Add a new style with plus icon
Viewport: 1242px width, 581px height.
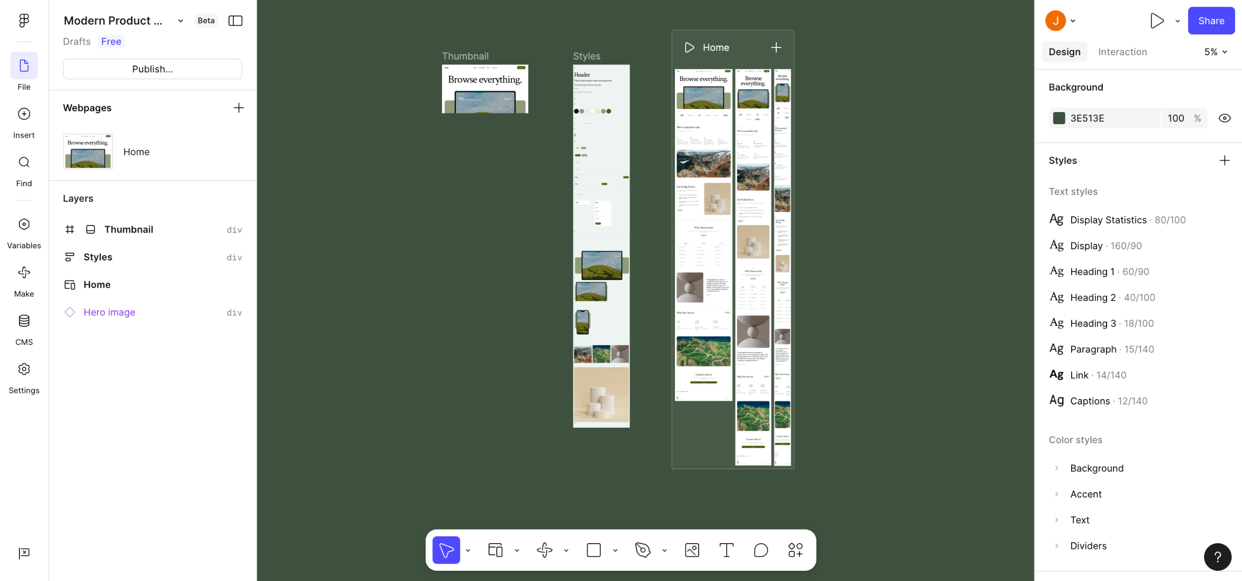click(1224, 161)
